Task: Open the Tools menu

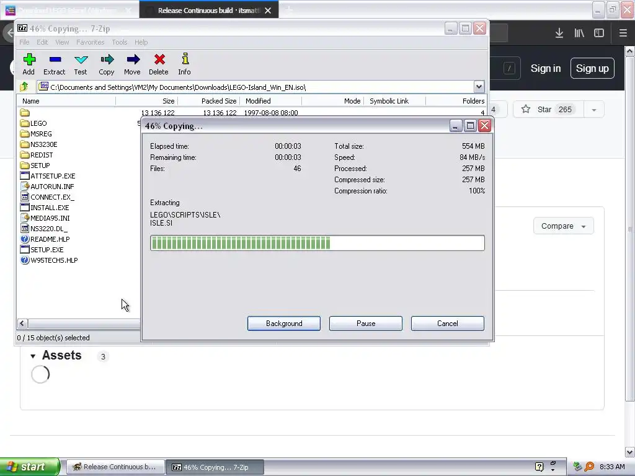Action: pos(120,42)
